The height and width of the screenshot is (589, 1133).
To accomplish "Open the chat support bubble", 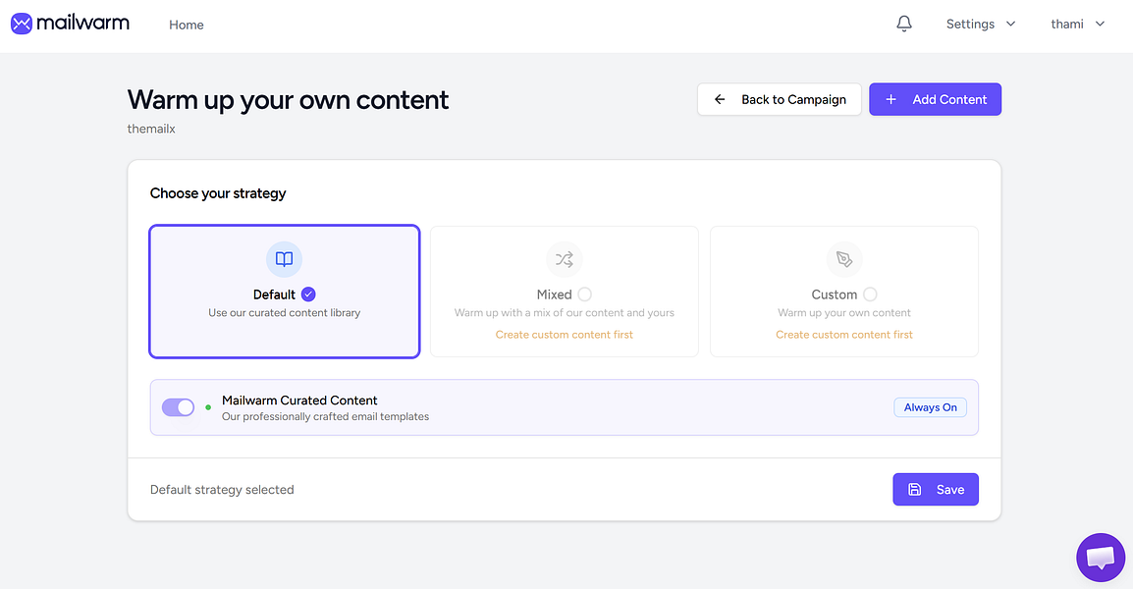I will [1101, 558].
